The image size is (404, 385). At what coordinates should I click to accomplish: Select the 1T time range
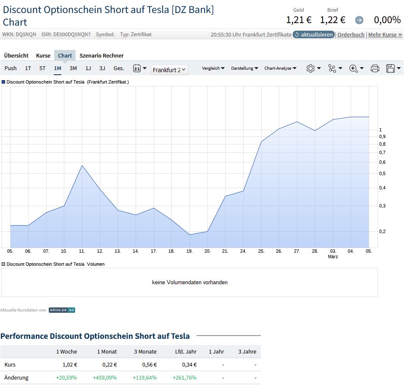tap(28, 68)
